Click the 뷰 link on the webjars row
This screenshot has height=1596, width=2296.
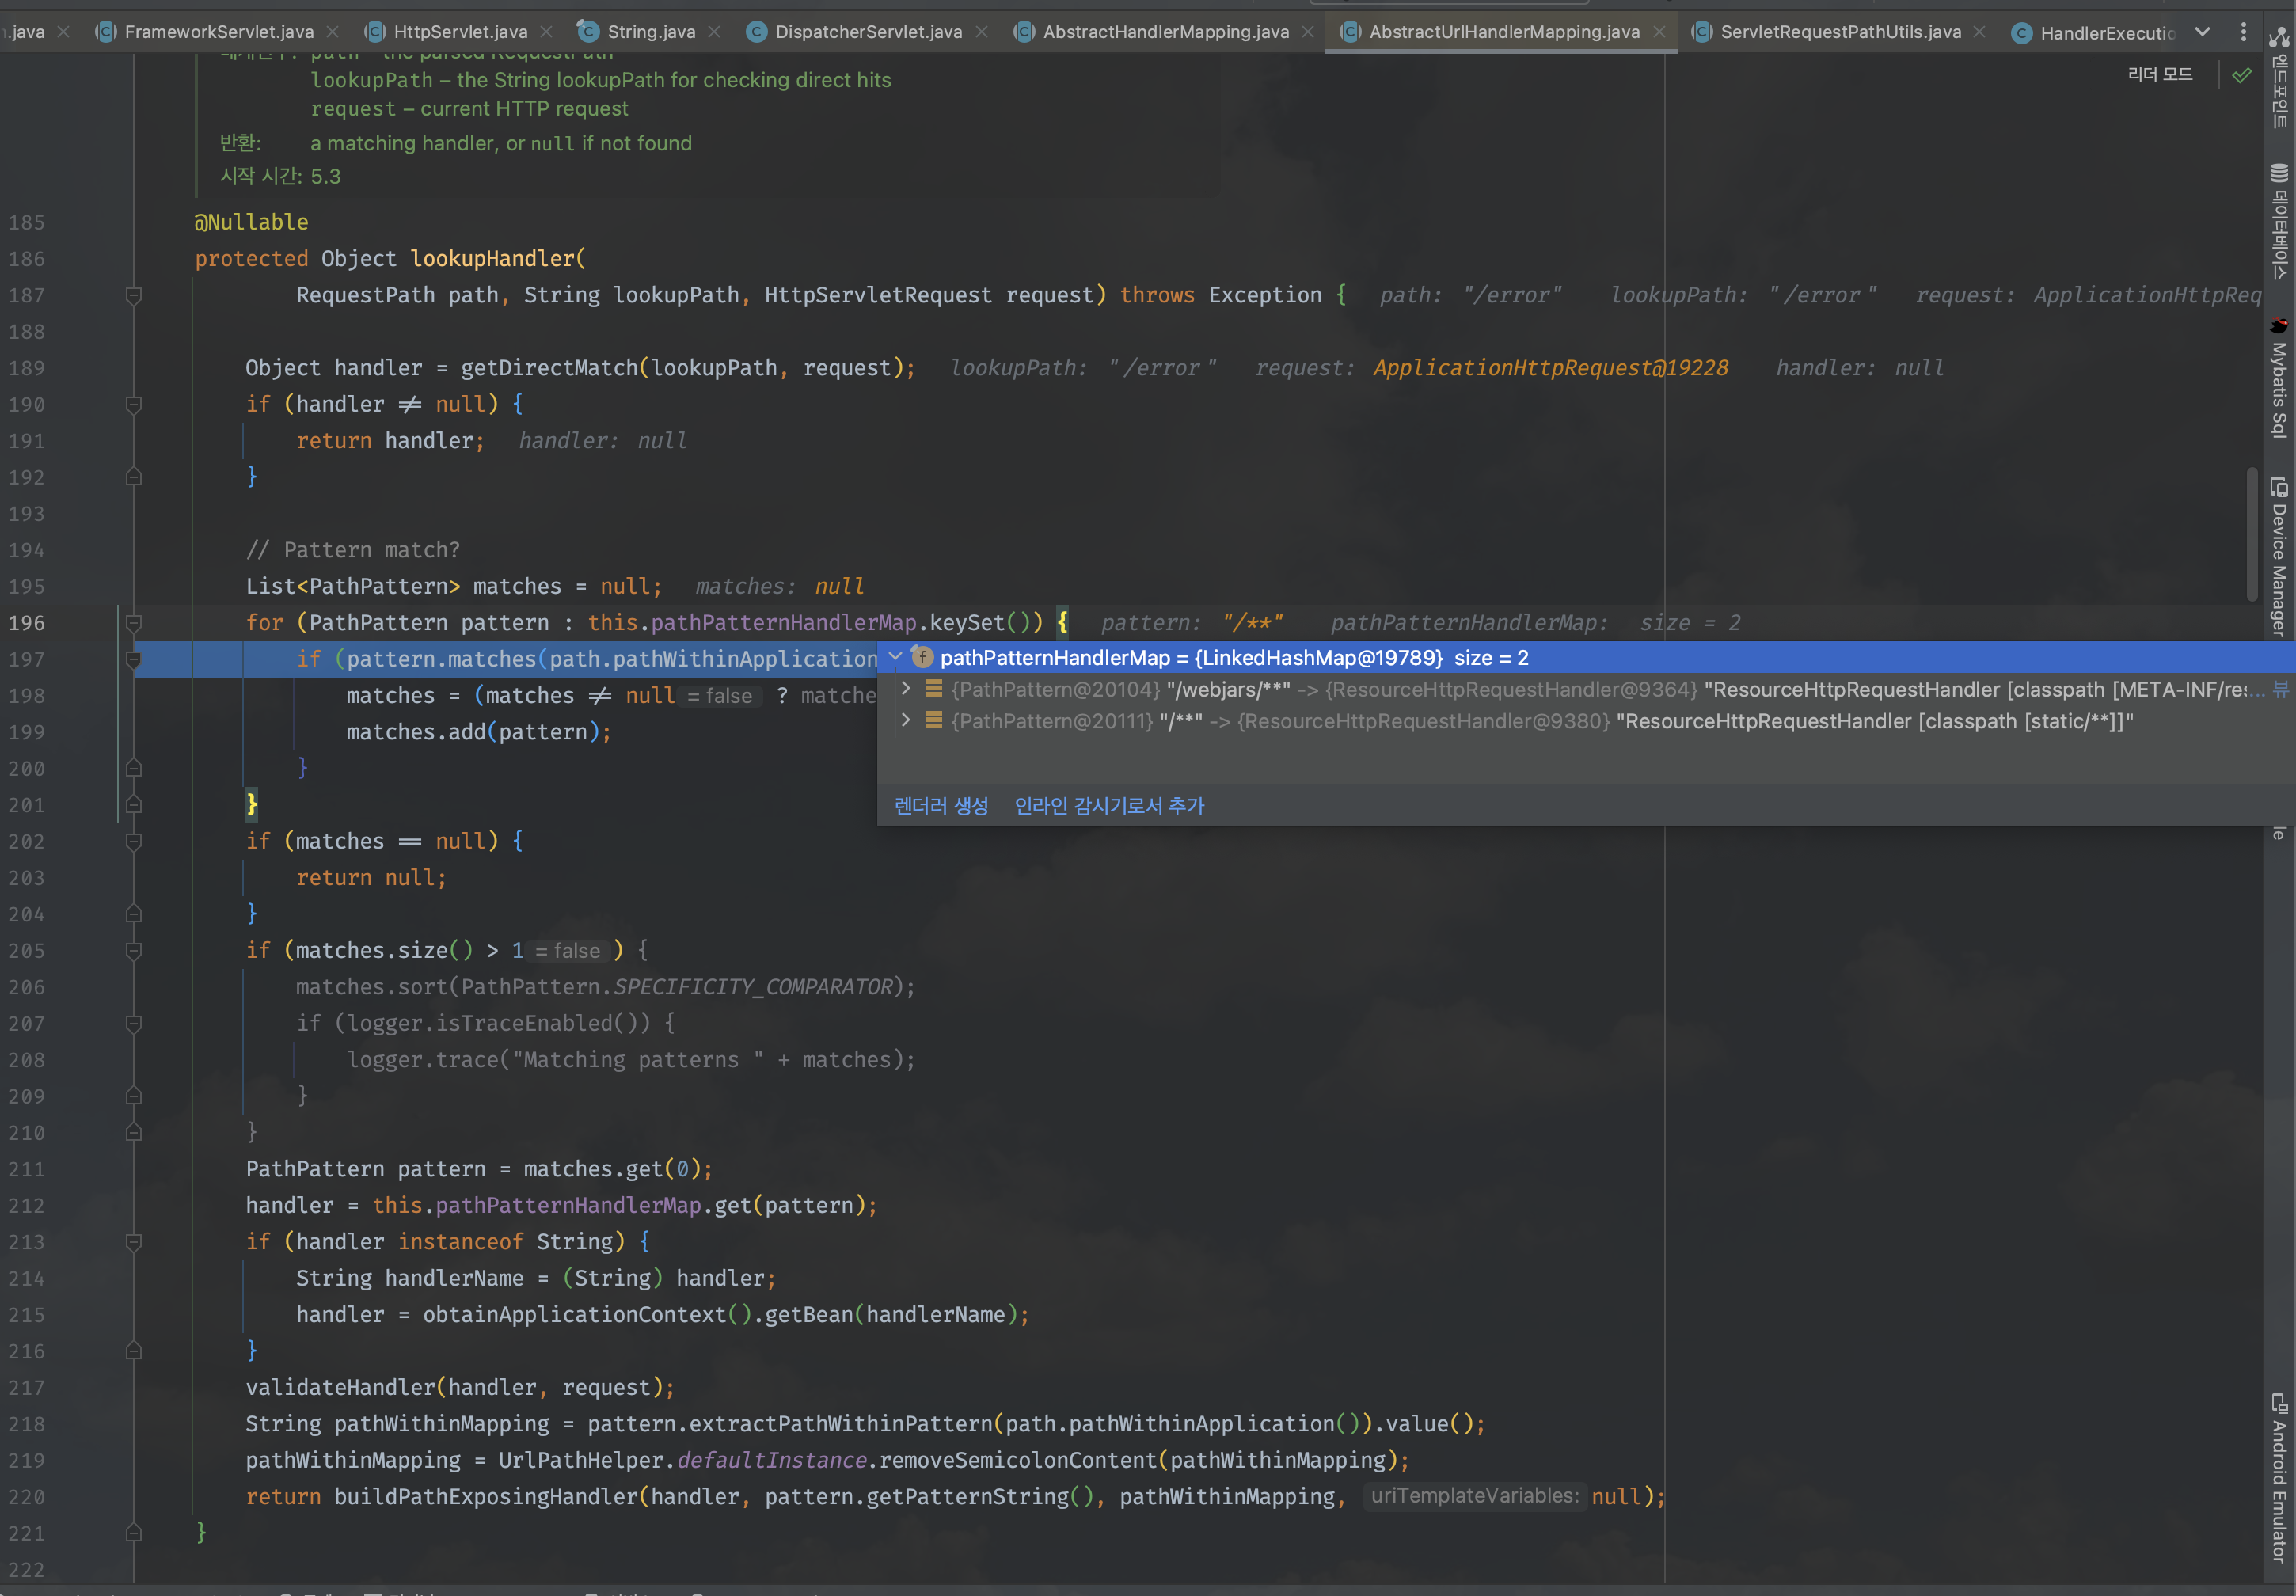tap(2281, 689)
